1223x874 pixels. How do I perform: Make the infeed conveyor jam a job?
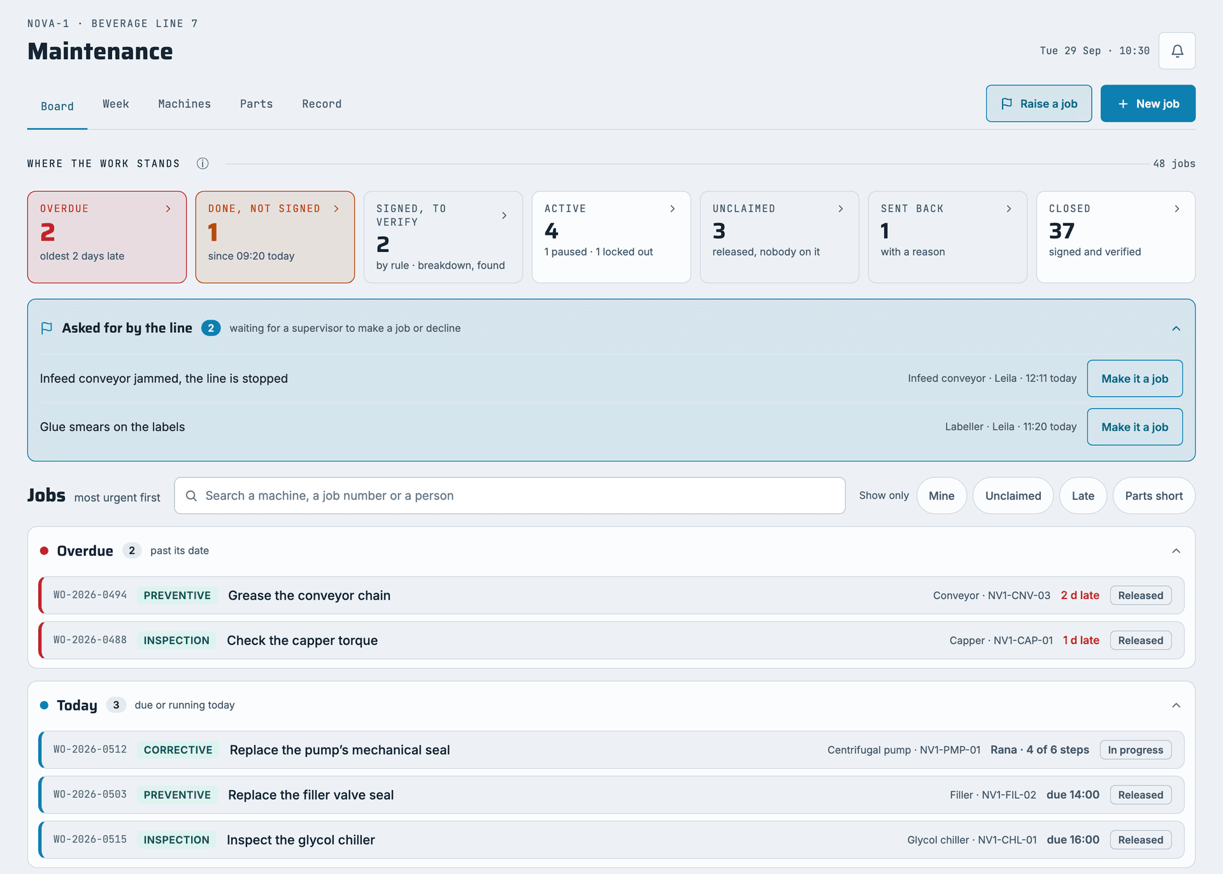coord(1134,379)
